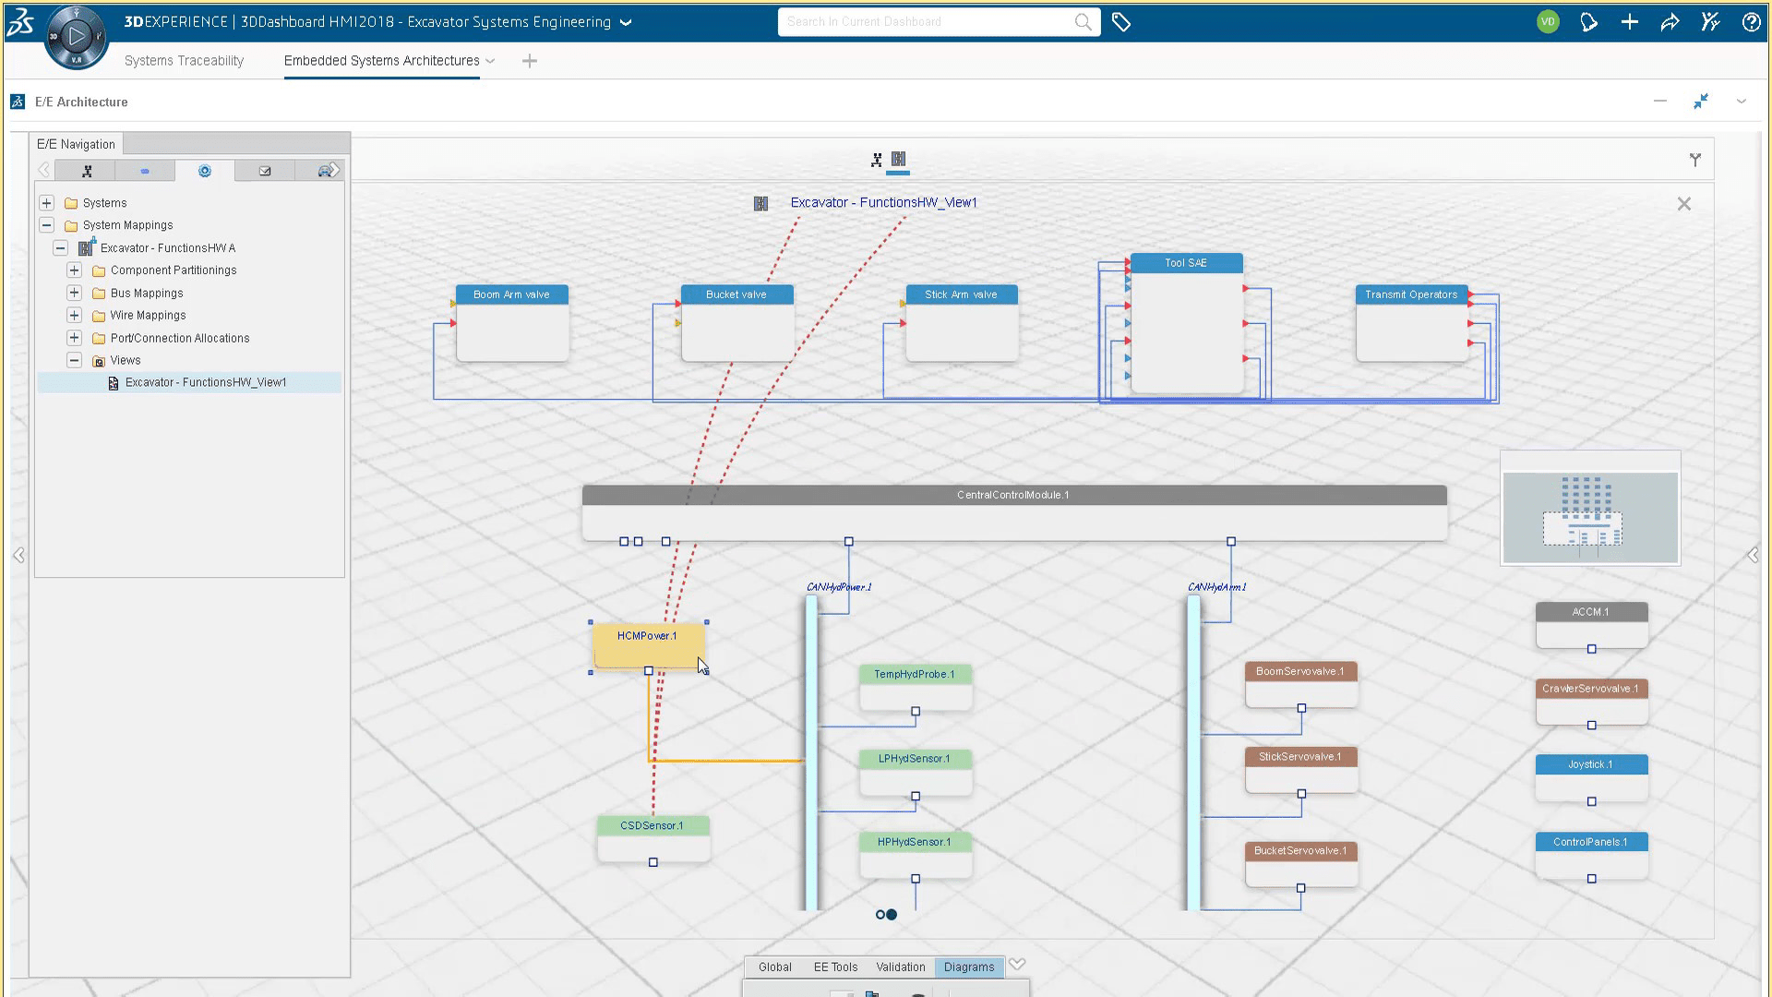Click the search magnifier icon
The width and height of the screenshot is (1772, 997).
(1083, 22)
